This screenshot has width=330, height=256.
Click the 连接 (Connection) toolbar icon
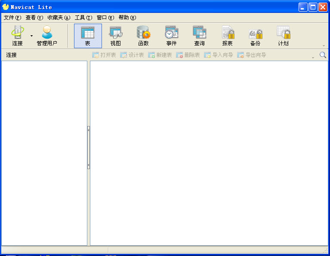coord(18,36)
